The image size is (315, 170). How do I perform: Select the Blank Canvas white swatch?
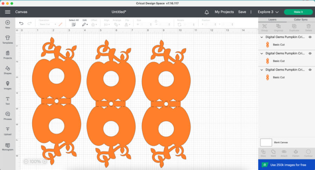(x=266, y=142)
